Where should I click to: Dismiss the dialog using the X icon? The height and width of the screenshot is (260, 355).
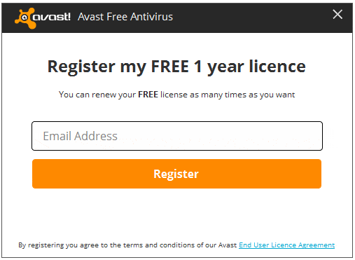pos(337,15)
